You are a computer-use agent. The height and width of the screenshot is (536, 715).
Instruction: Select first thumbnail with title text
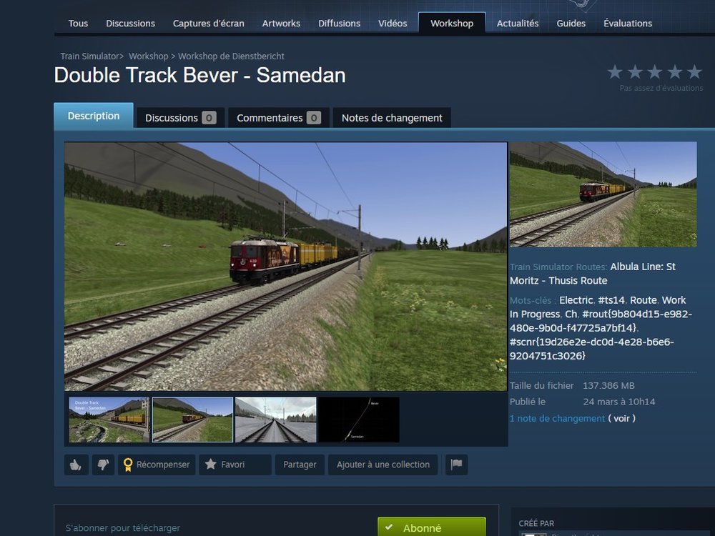109,420
